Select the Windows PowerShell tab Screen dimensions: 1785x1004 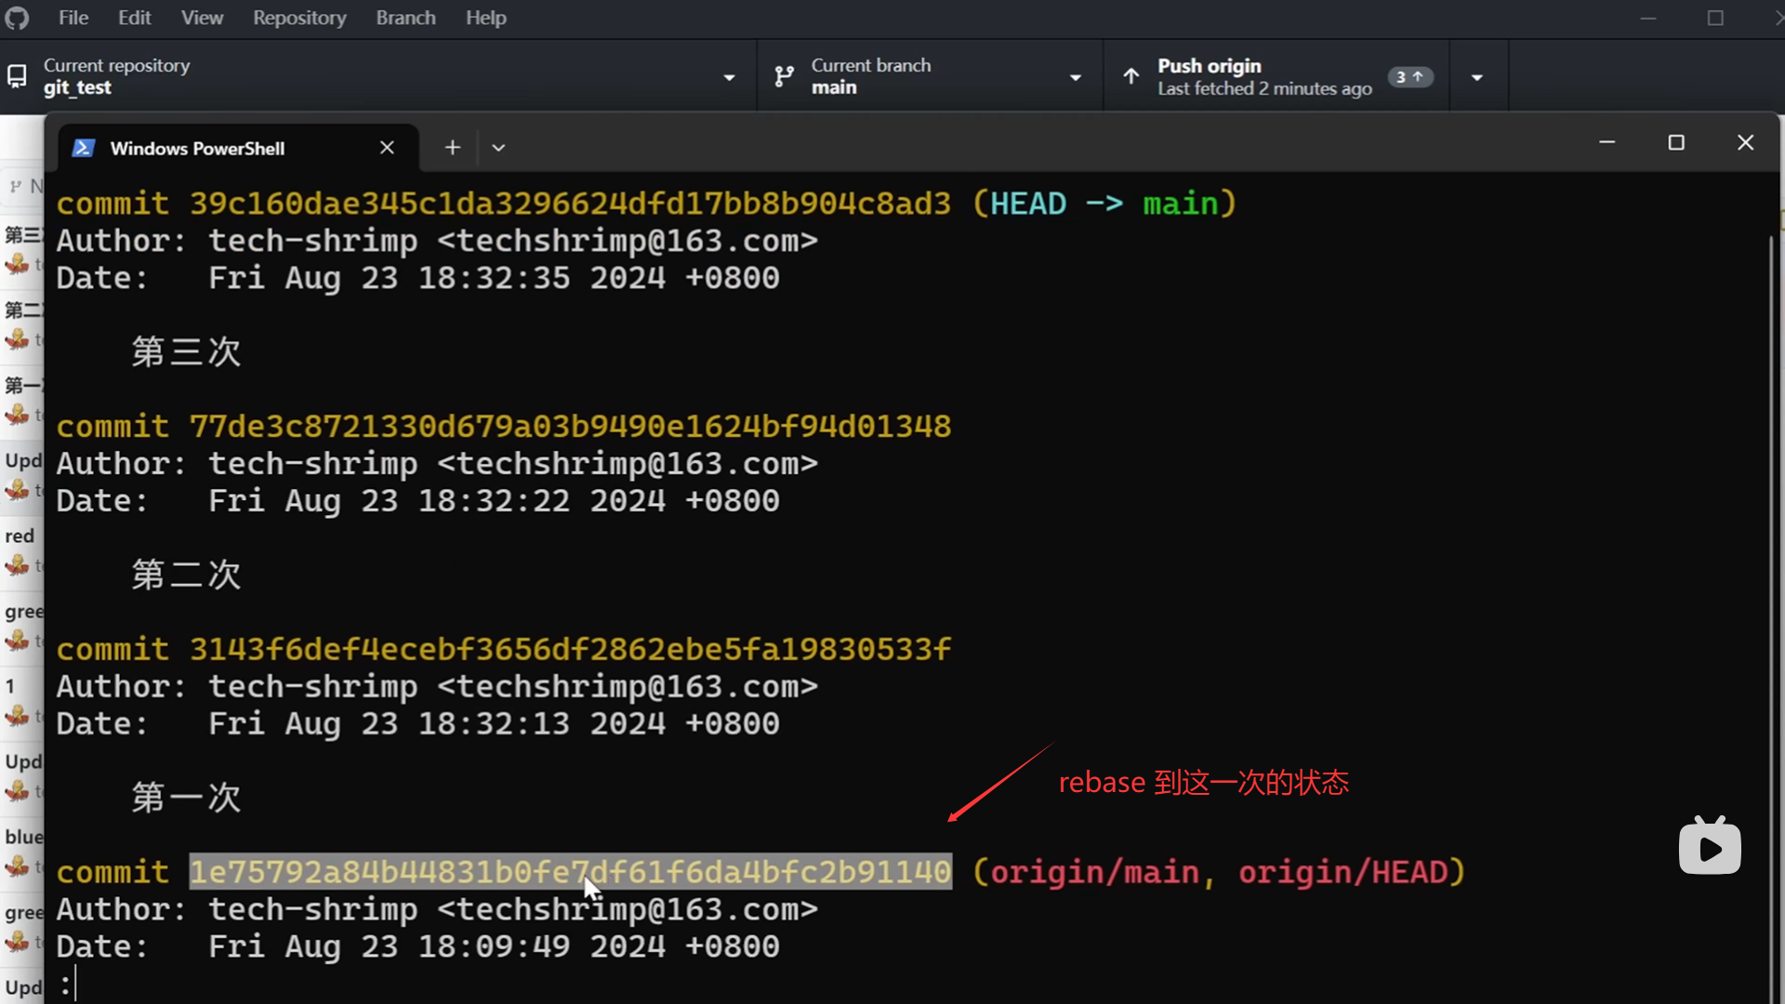[197, 148]
